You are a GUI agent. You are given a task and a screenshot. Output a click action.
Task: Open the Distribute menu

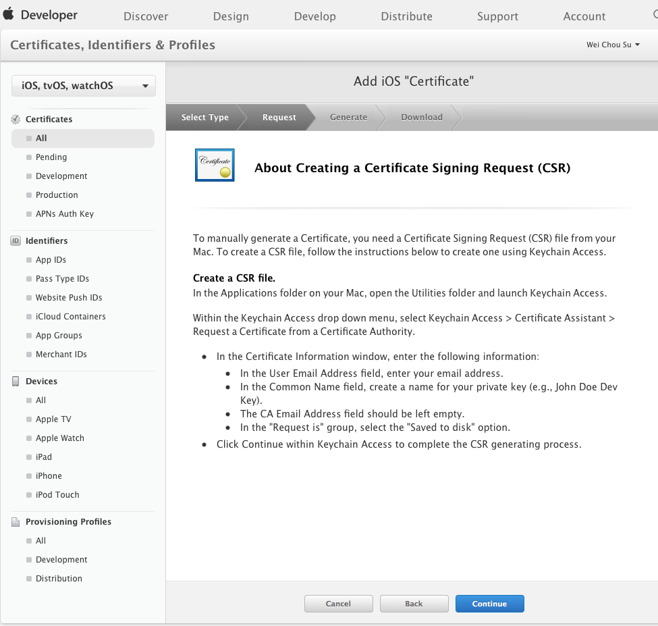coord(406,16)
